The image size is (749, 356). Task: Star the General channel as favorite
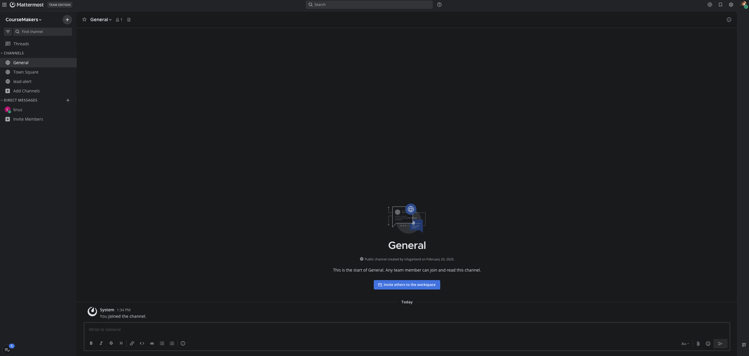pos(84,19)
